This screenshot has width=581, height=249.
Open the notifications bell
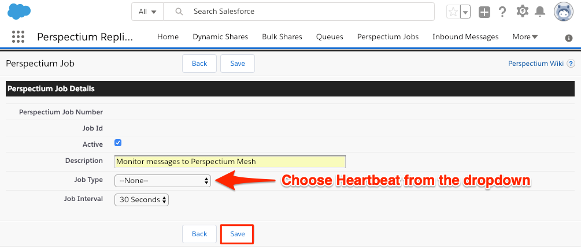coord(540,12)
